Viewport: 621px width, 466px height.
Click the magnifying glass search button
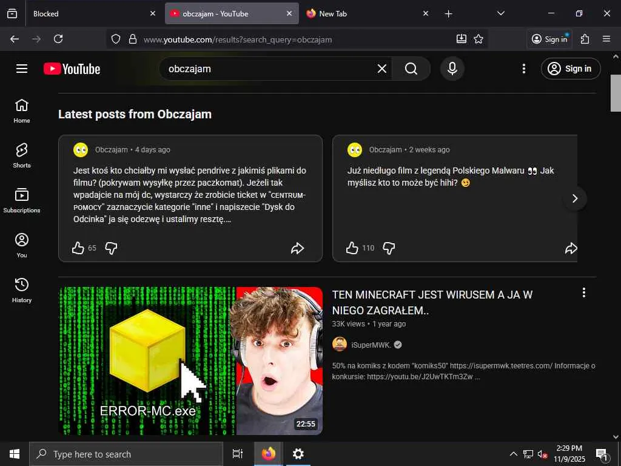[411, 69]
